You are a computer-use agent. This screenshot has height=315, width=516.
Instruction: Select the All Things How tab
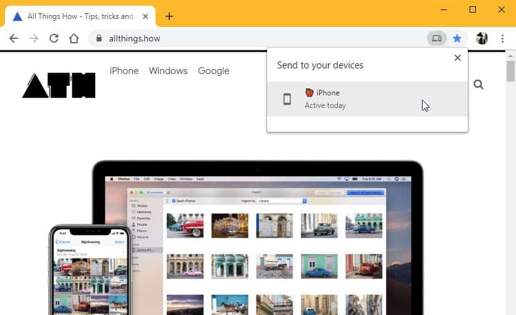pyautogui.click(x=80, y=16)
